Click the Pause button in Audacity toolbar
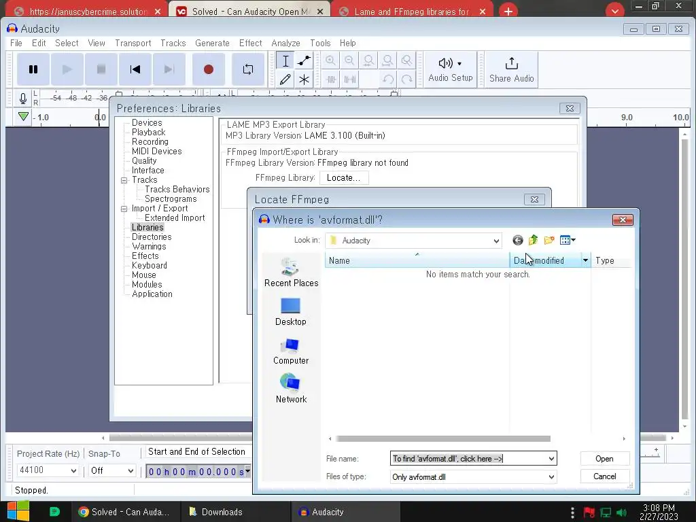 [x=33, y=69]
